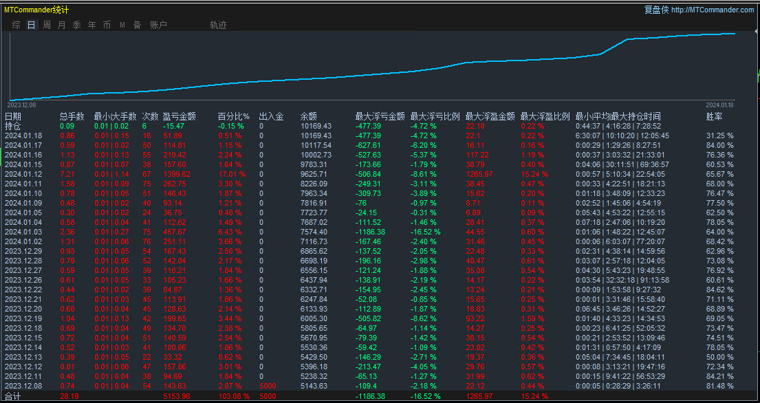760x403 pixels.
Task: Click the holding time 0:03:54 | 32:32:18 | 91:13:58
Action: [x=622, y=279]
